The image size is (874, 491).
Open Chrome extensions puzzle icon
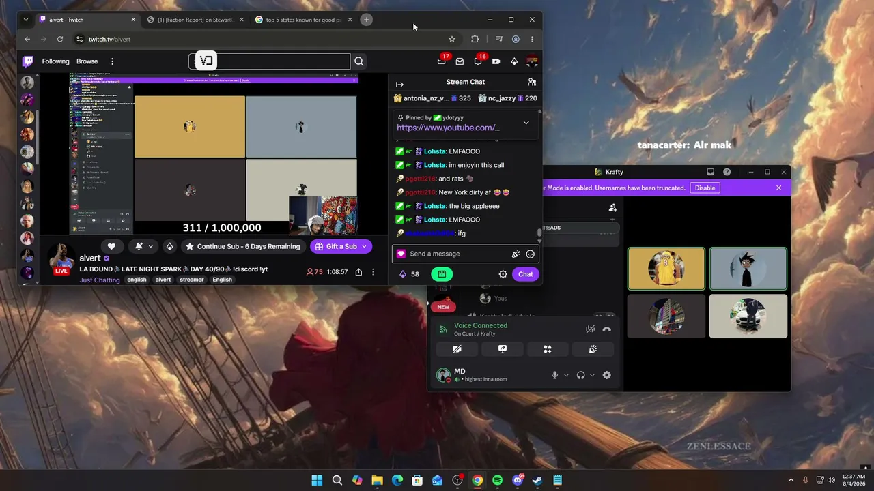475,39
